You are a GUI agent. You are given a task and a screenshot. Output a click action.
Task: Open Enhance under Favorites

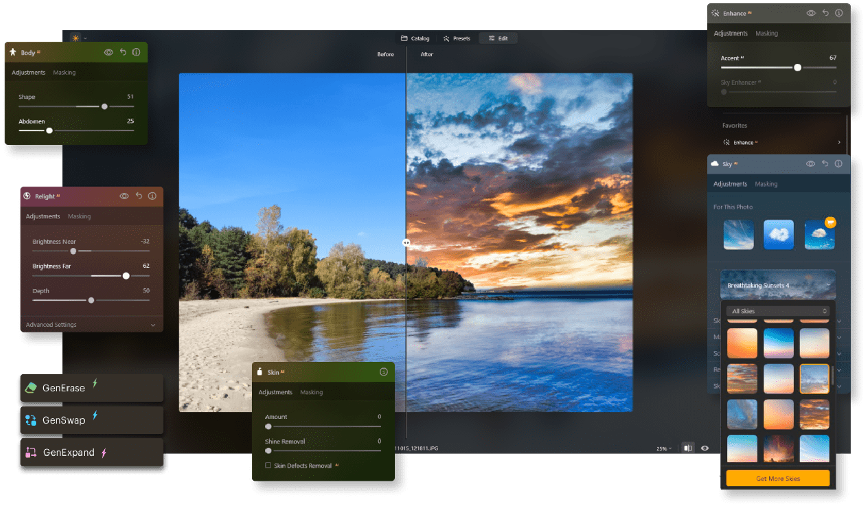coord(746,142)
